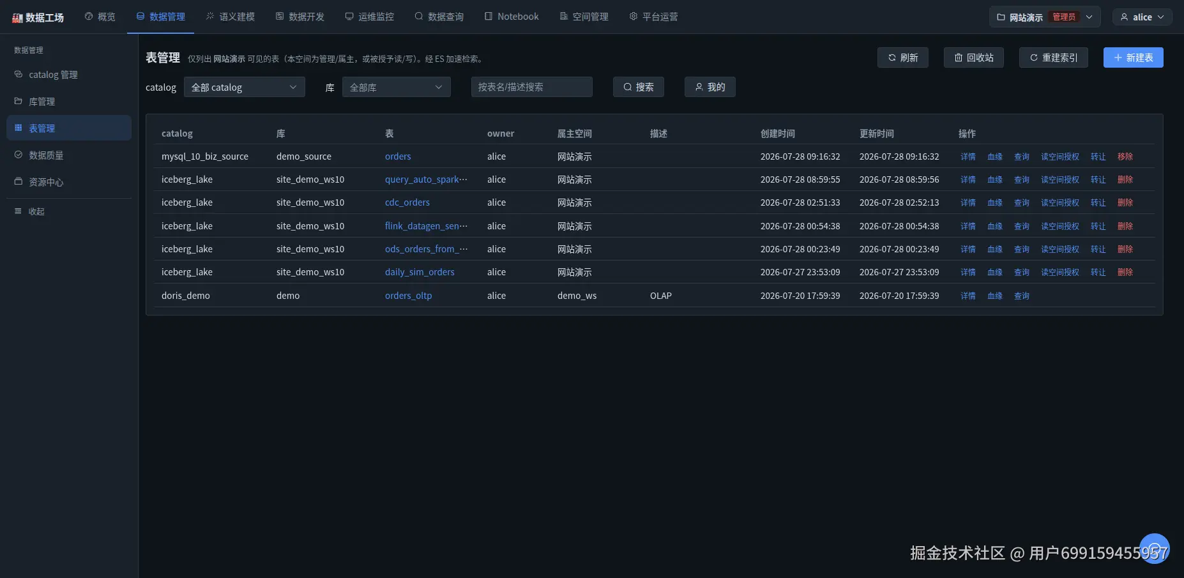Click 删除 for the ods_orders_from row
This screenshot has height=578, width=1184.
tap(1125, 249)
